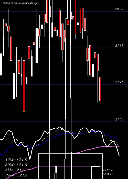Click the 50MA : 21.6 reading
The height and width of the screenshot is (179, 128).
point(16,165)
